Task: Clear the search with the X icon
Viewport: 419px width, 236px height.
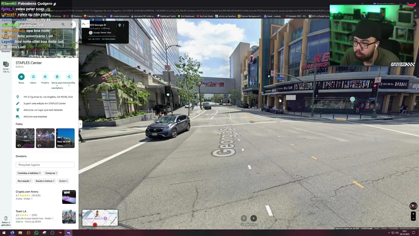Action: 71,24
